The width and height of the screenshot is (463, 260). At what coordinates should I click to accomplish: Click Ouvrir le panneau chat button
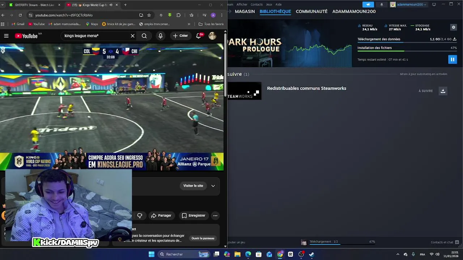203,238
